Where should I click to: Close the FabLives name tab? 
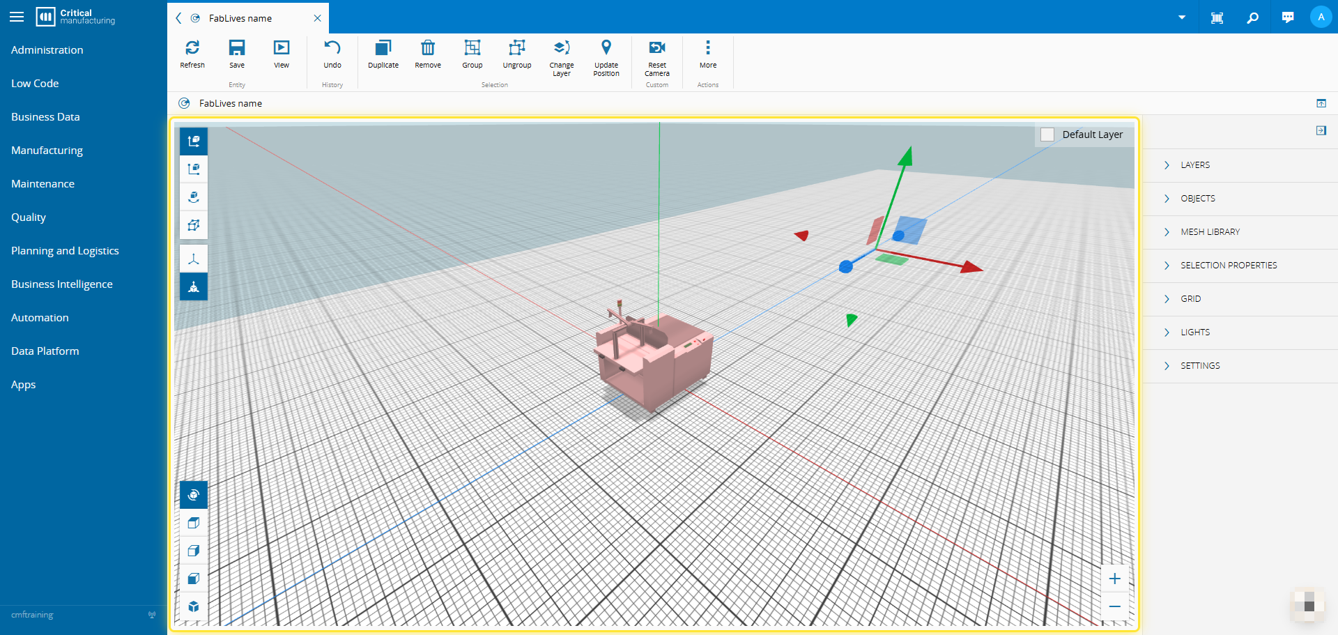coord(317,18)
